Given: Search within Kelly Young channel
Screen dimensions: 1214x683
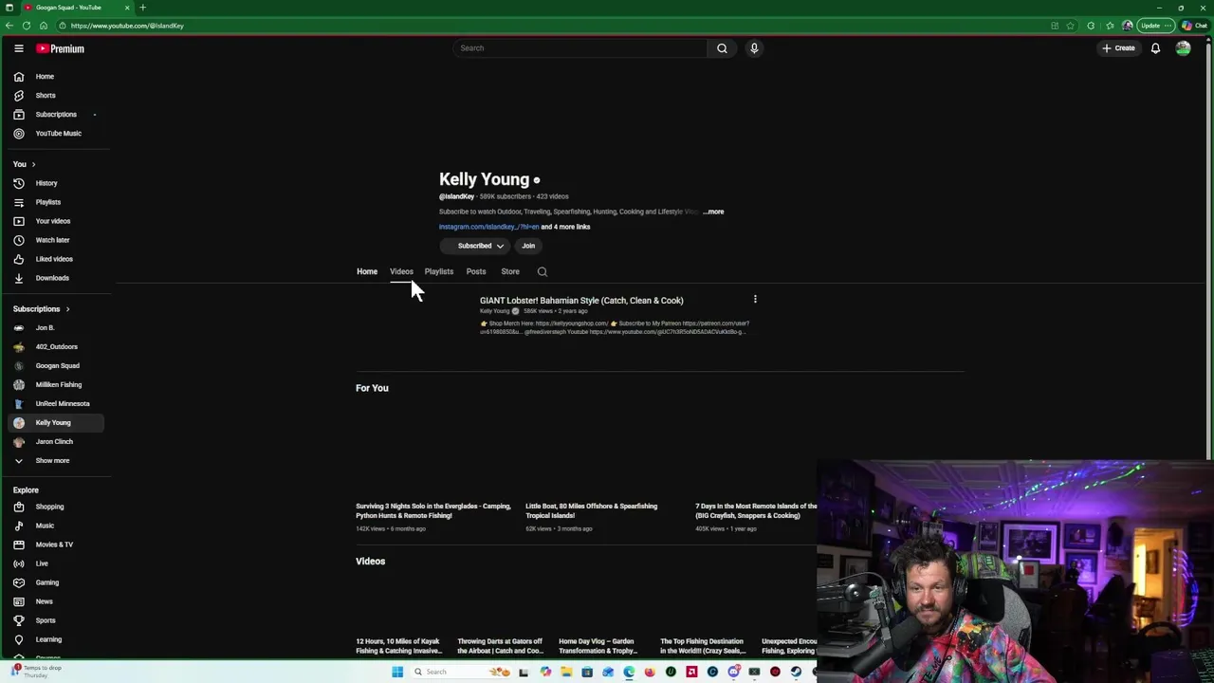Looking at the screenshot, I should click(543, 271).
